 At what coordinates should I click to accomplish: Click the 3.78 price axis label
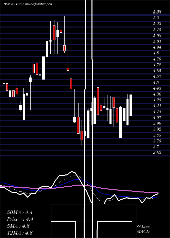click(157, 141)
